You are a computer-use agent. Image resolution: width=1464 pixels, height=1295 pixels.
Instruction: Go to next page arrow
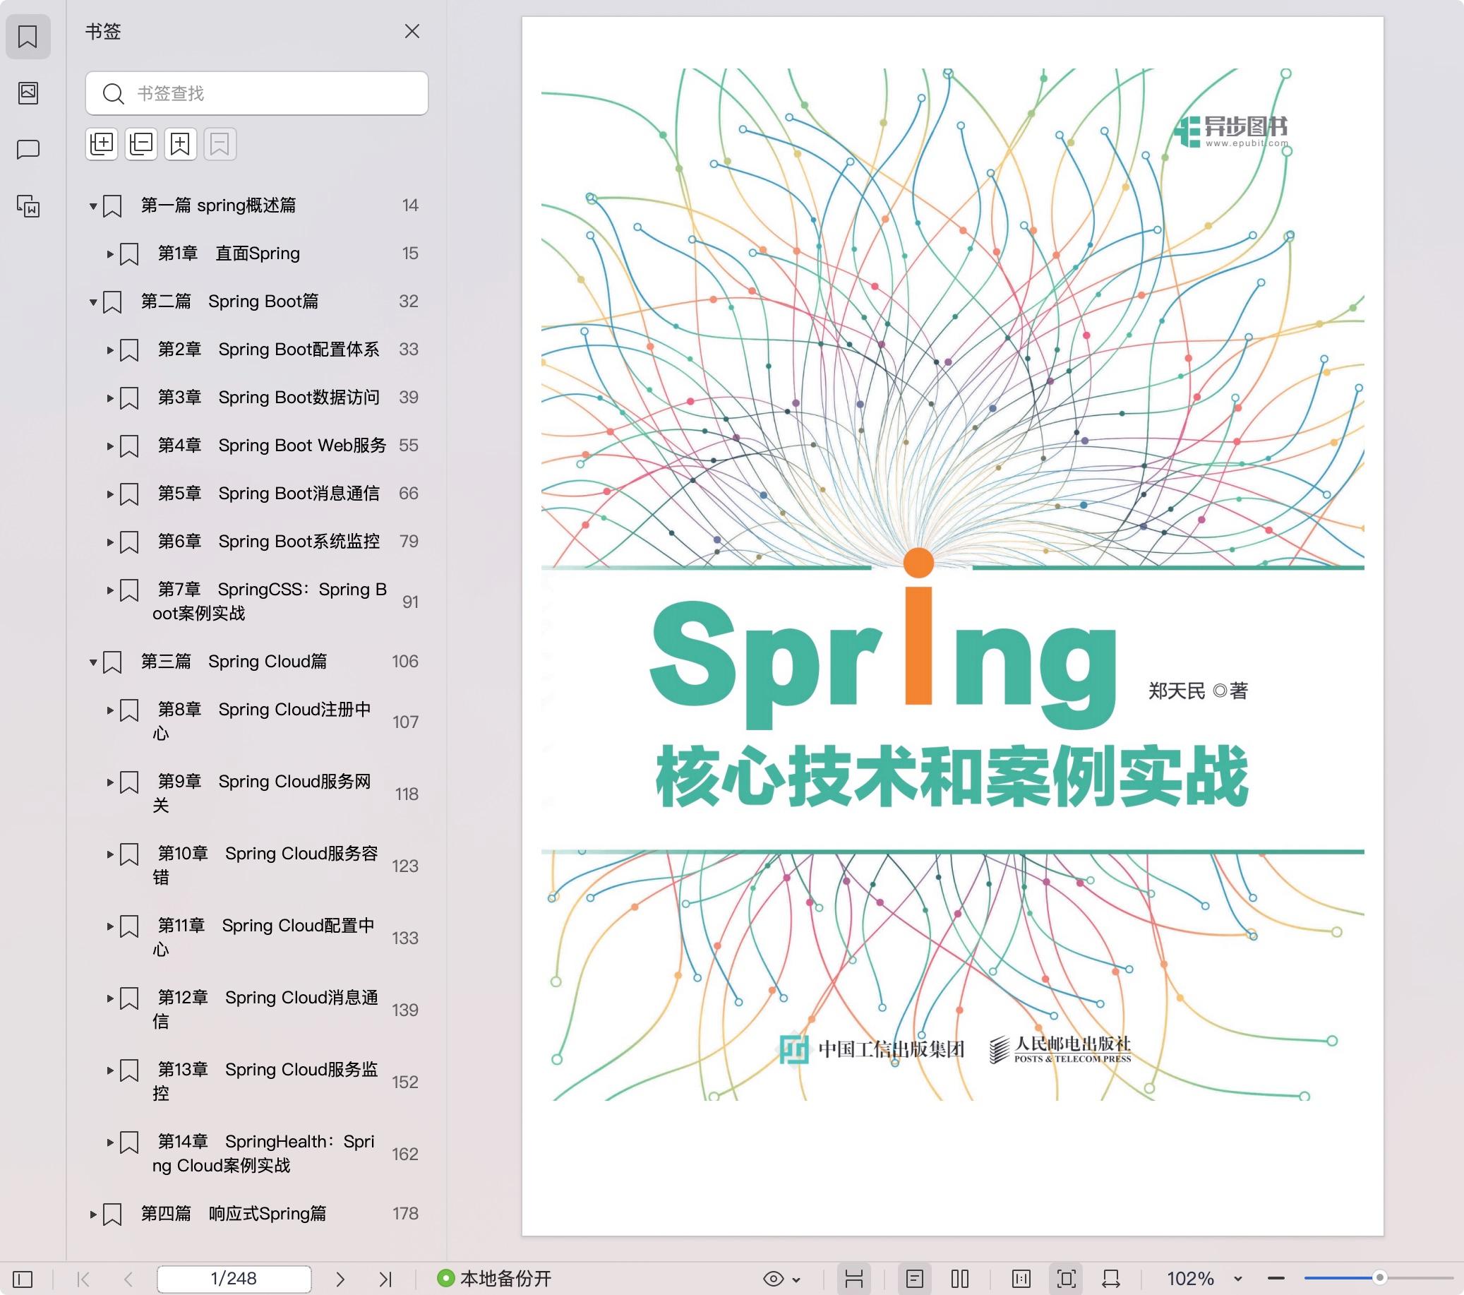340,1279
